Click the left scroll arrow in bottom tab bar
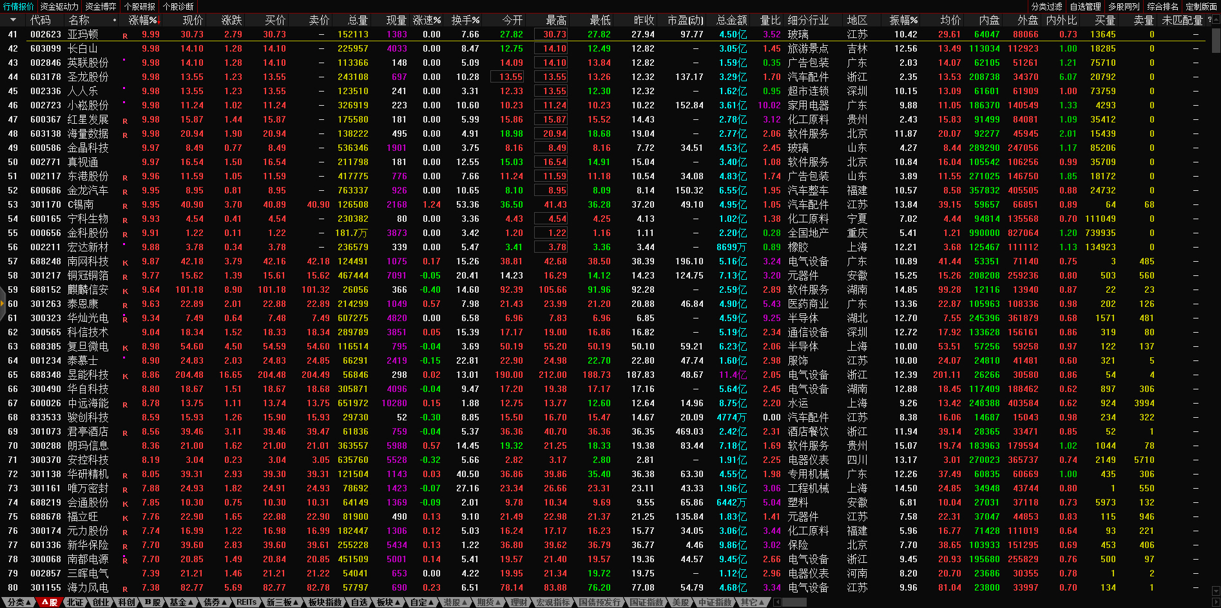The height and width of the screenshot is (608, 1221). tap(778, 602)
